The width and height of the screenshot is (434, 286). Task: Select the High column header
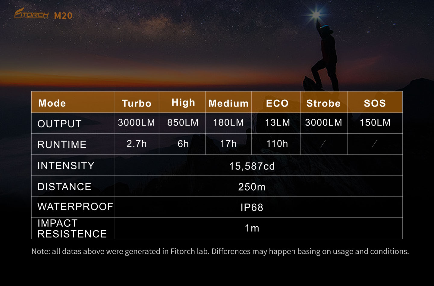coord(183,103)
